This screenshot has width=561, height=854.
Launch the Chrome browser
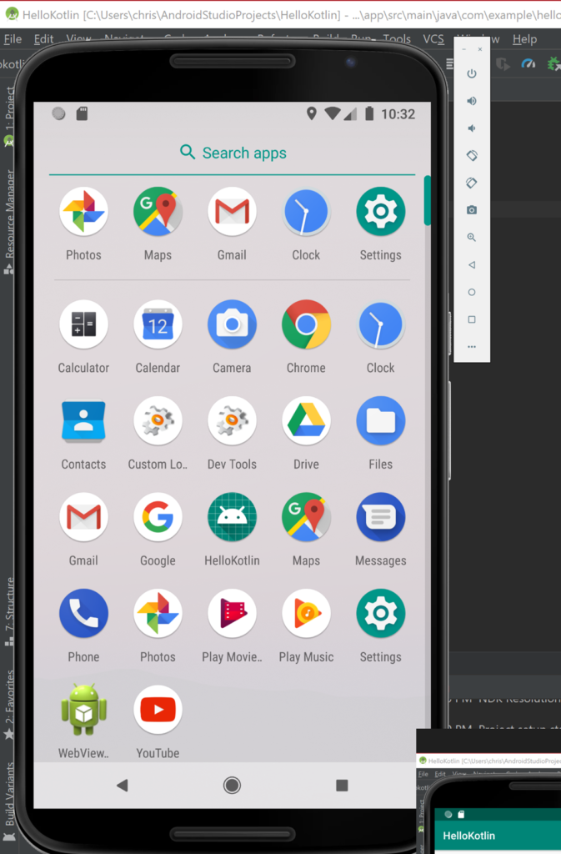point(307,324)
